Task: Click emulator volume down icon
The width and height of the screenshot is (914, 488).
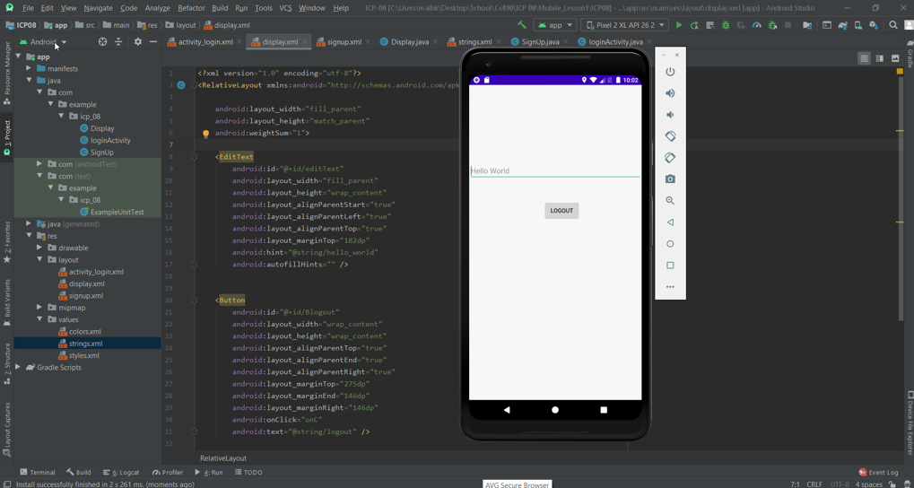Action: click(x=670, y=115)
